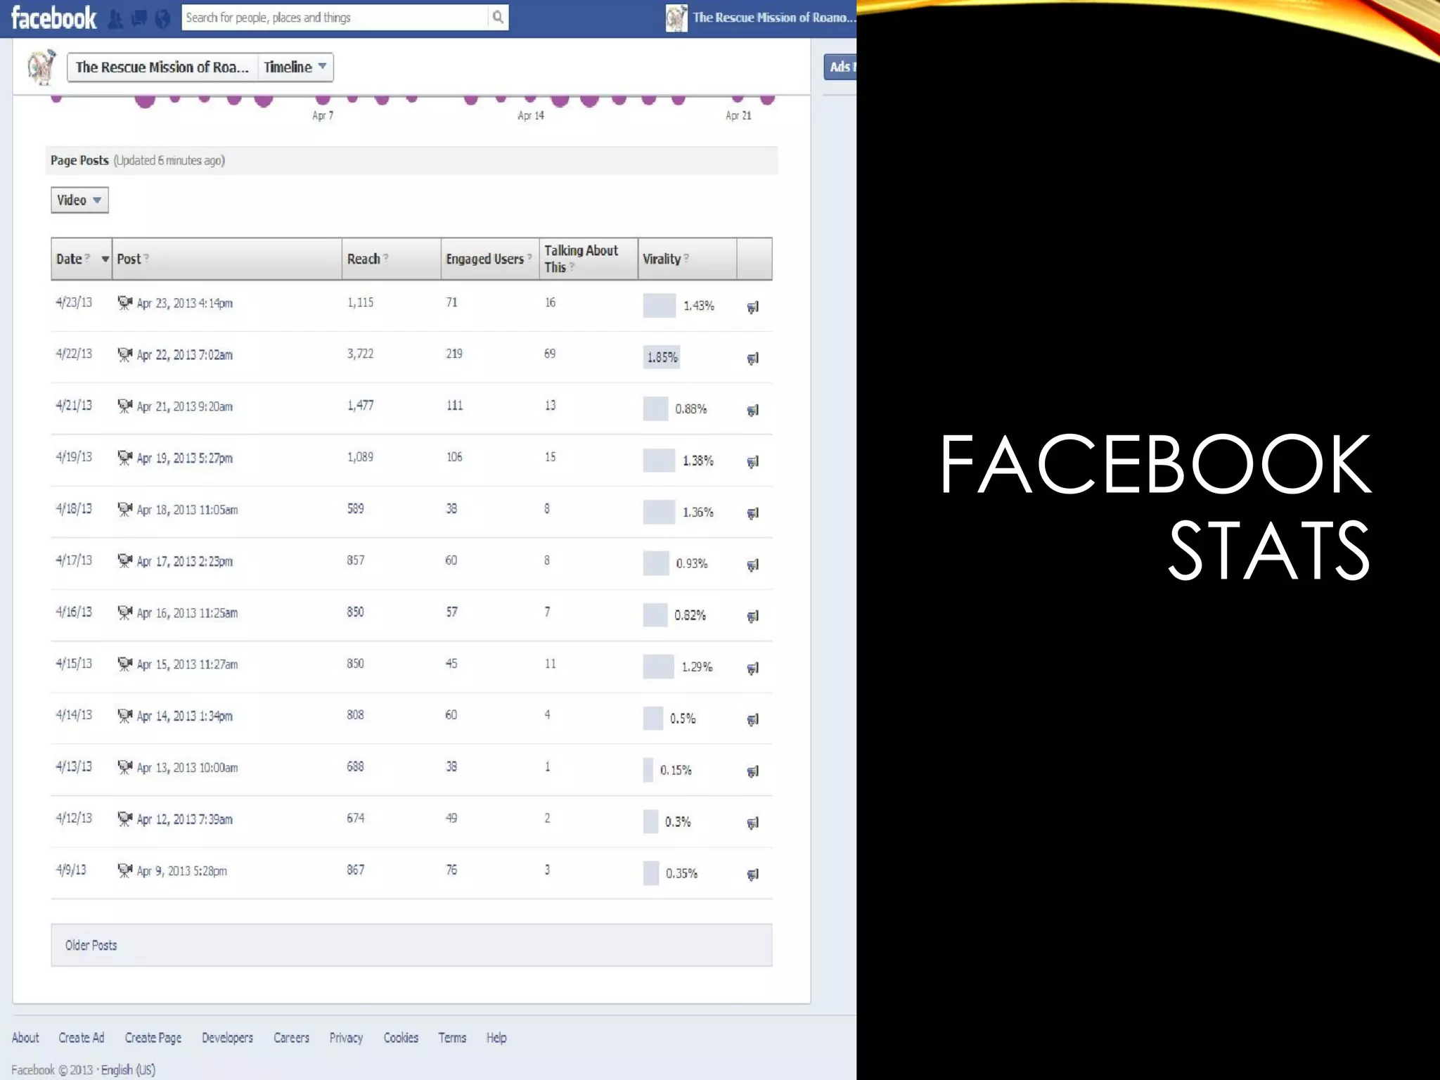This screenshot has height=1080, width=1440.
Task: Click the Reach column header
Action: point(391,259)
